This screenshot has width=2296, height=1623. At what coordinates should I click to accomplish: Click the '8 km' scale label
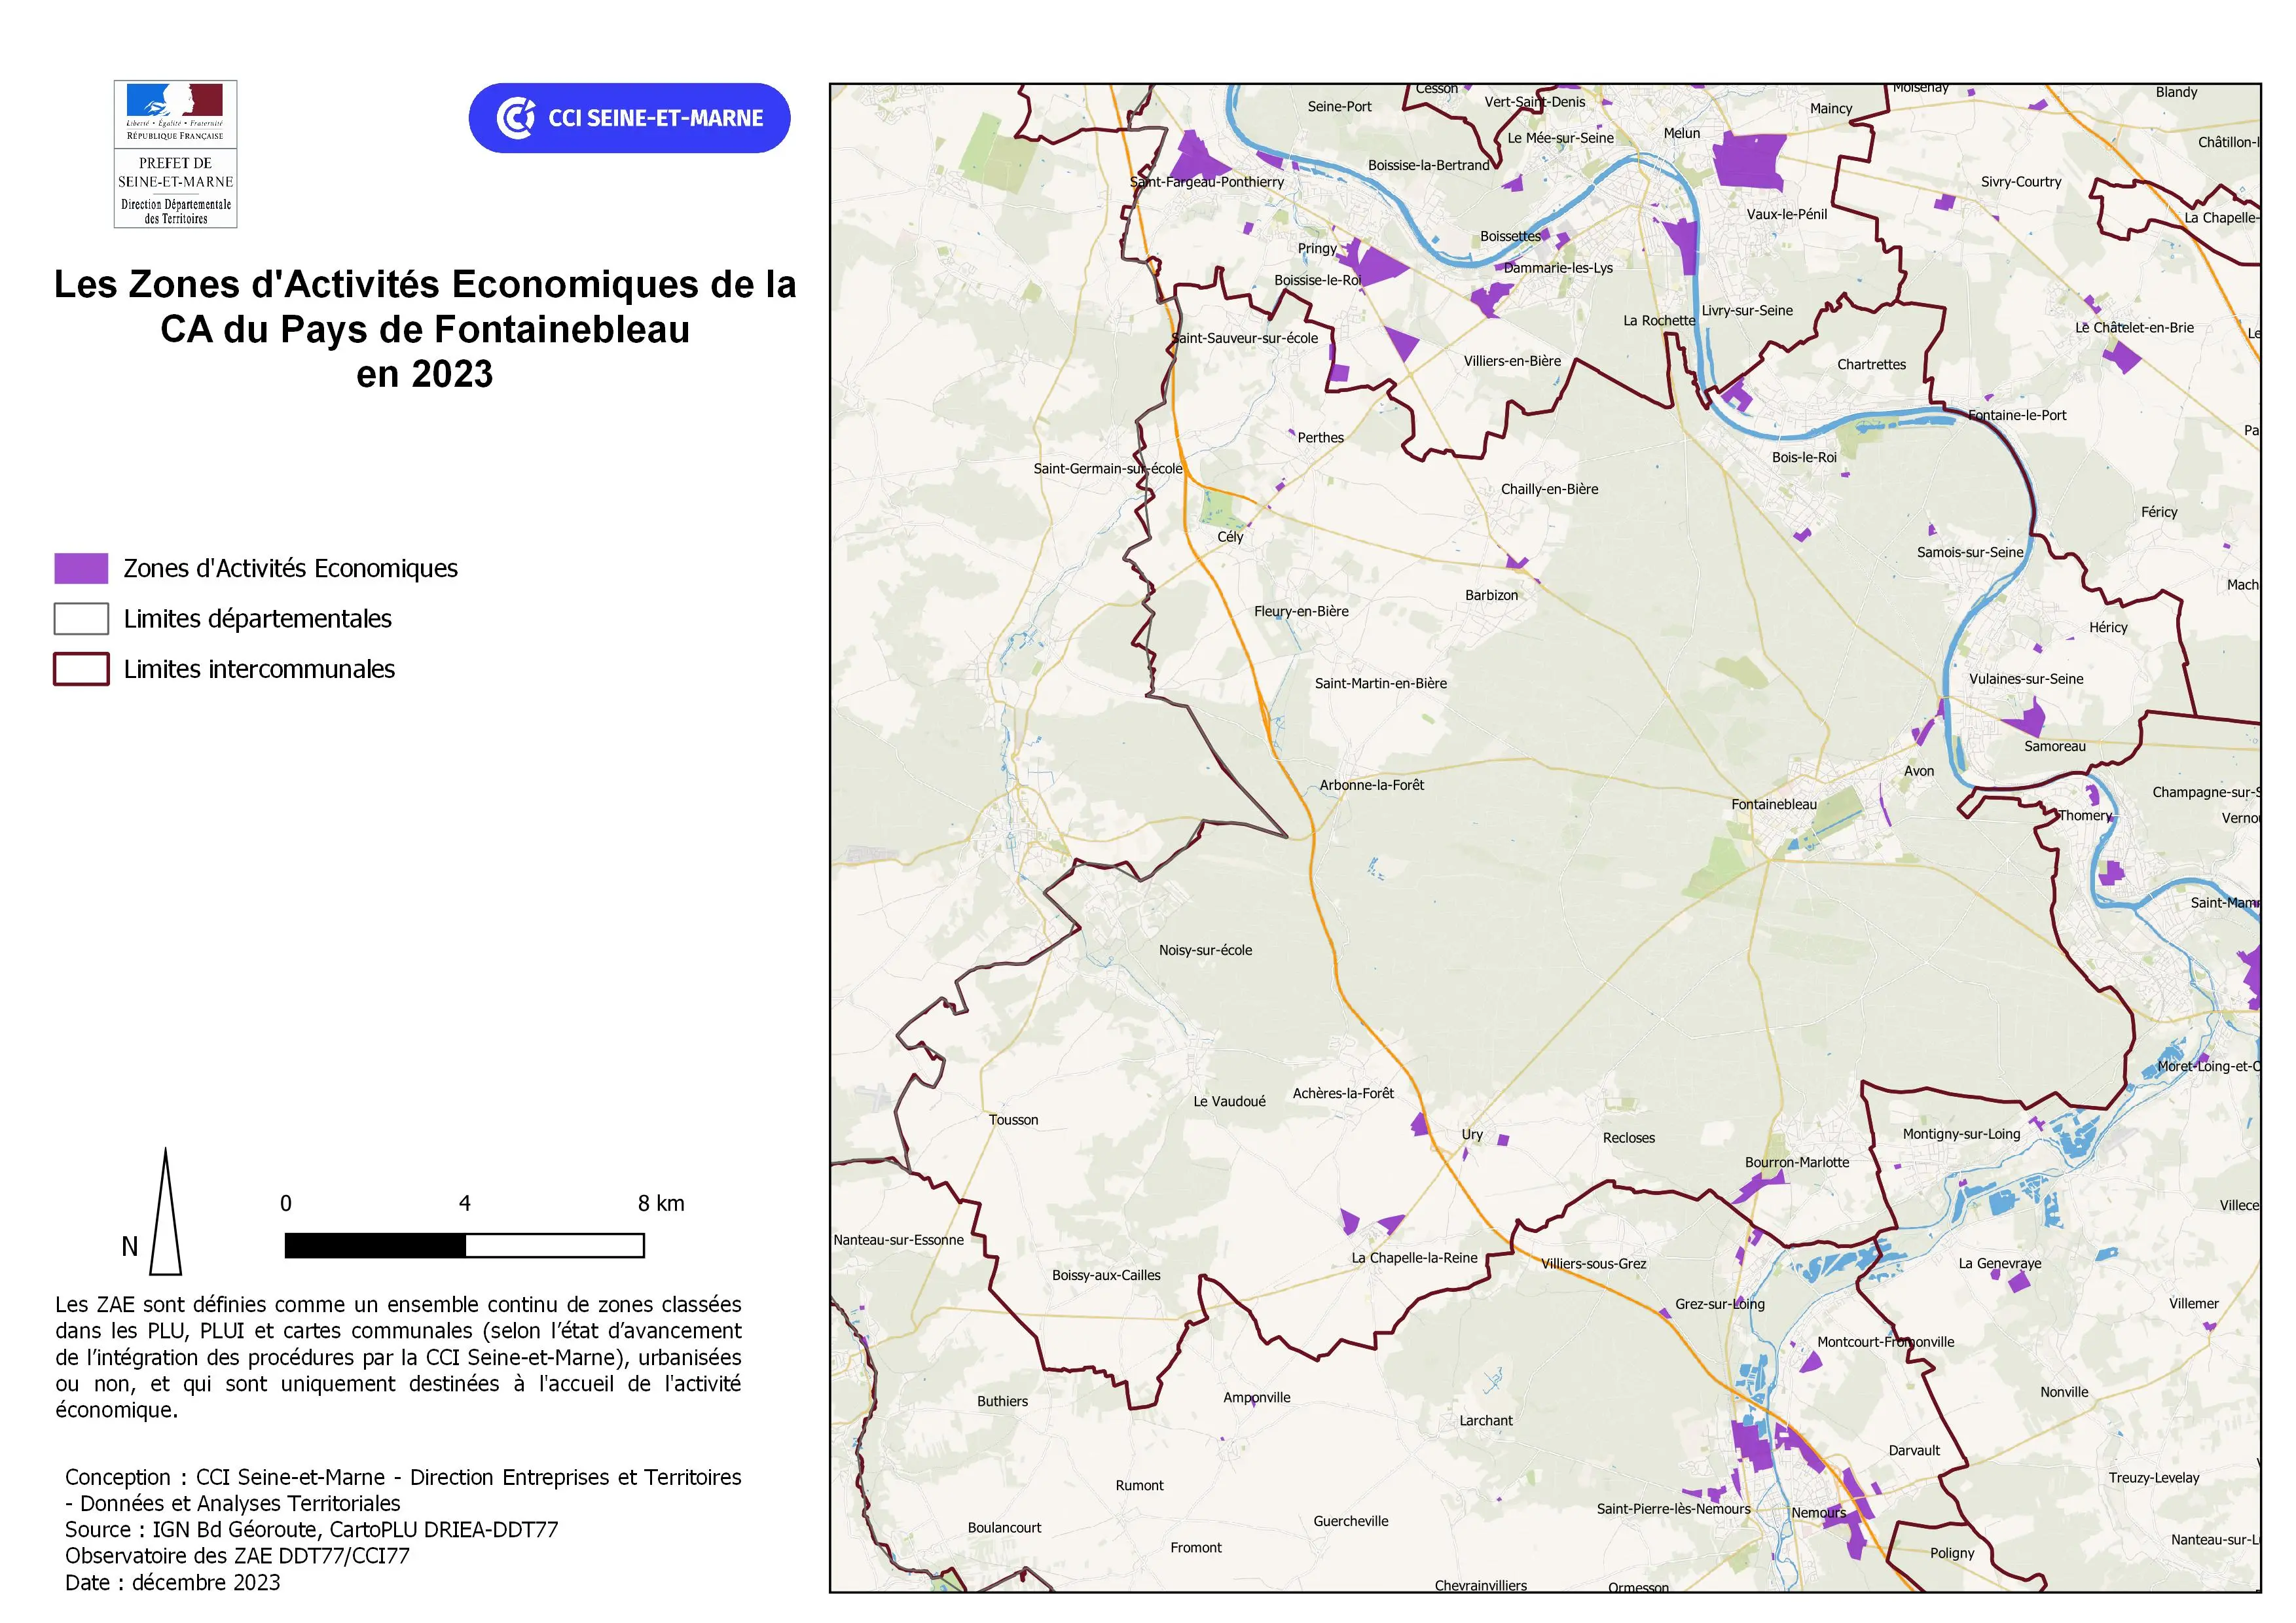661,1204
